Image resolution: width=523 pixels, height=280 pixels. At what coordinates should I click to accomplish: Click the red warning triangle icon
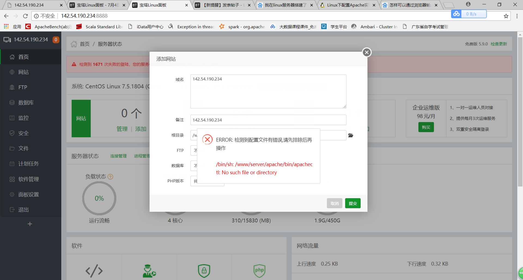coord(74,64)
